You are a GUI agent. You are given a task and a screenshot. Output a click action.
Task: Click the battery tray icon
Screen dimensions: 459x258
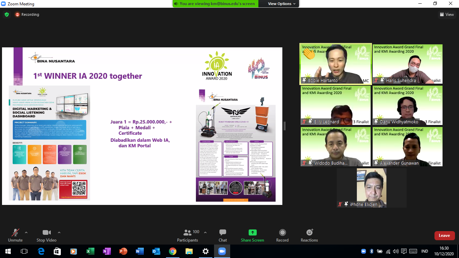tap(380, 251)
